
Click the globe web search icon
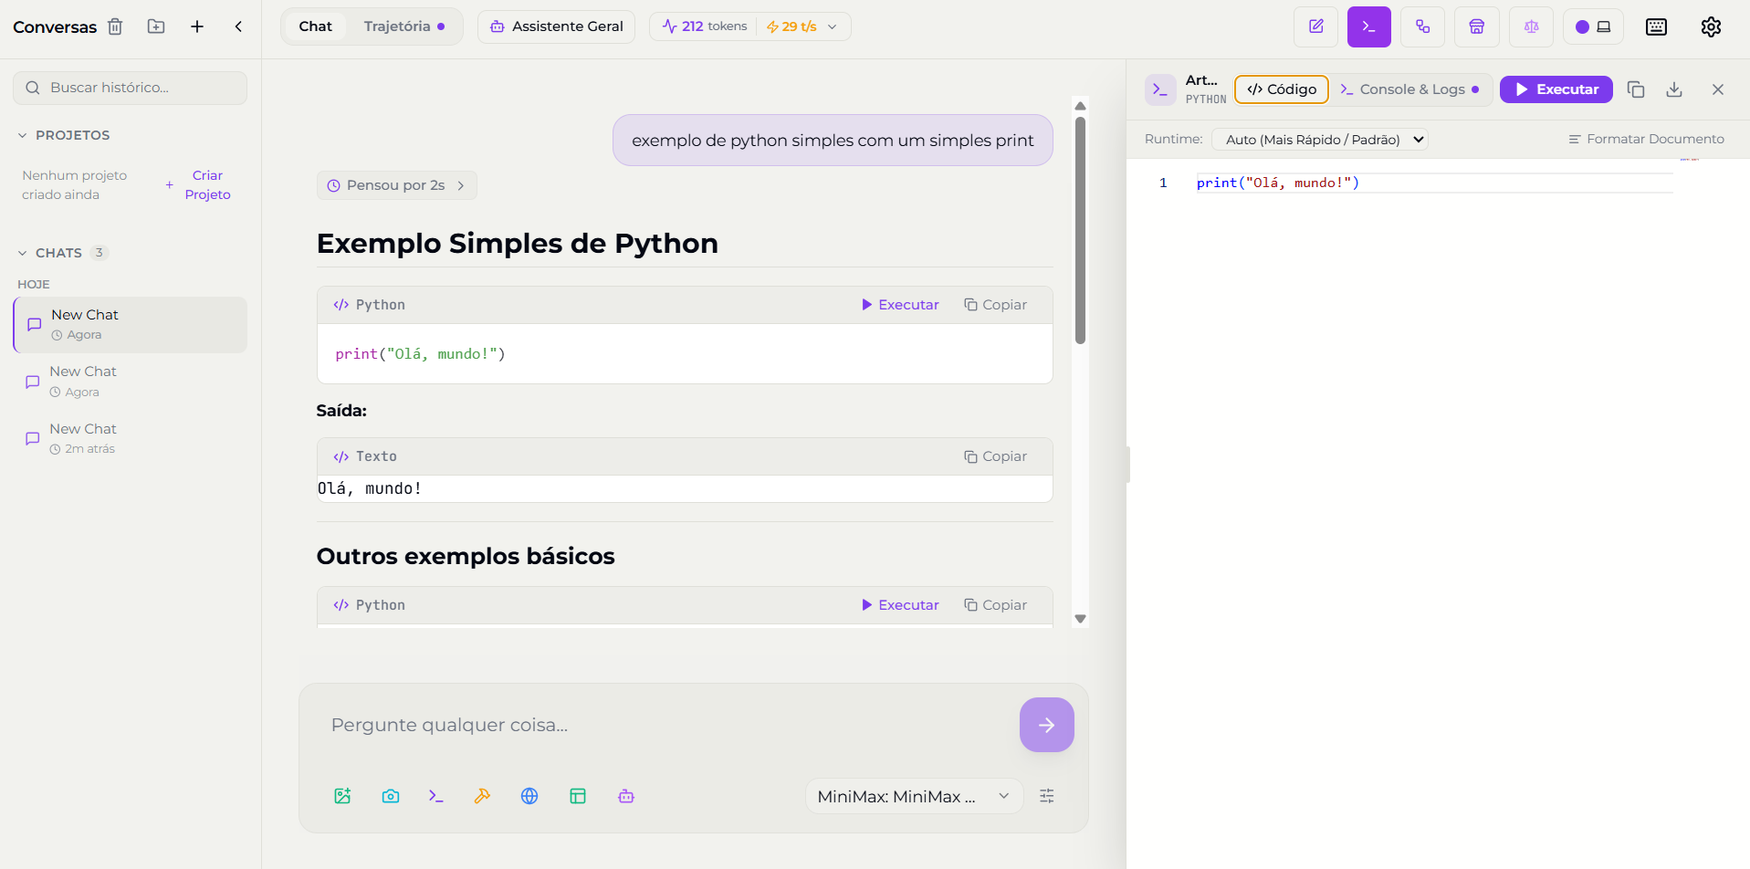tap(529, 796)
